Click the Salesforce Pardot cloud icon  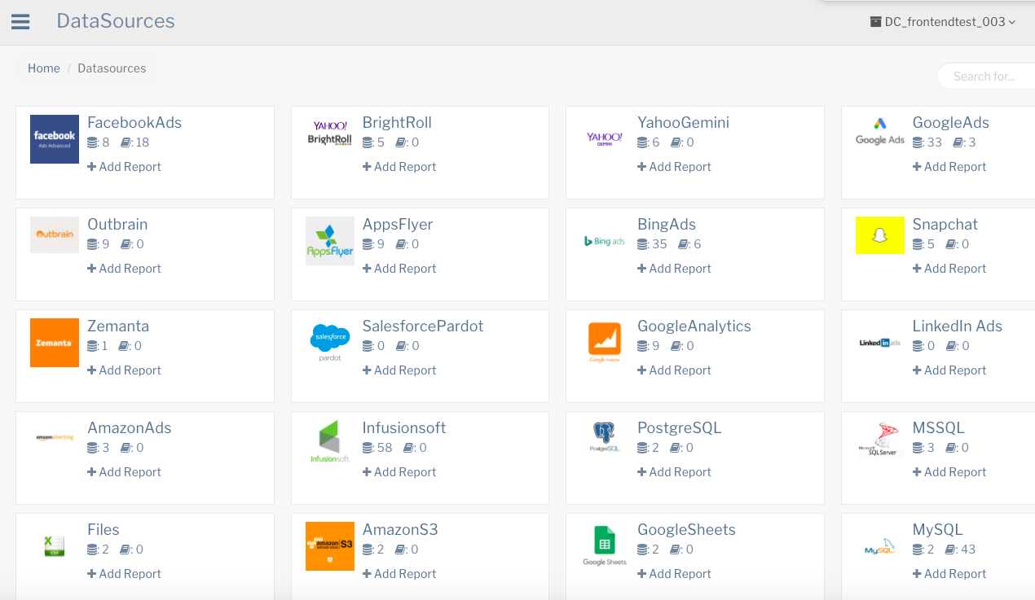[330, 343]
